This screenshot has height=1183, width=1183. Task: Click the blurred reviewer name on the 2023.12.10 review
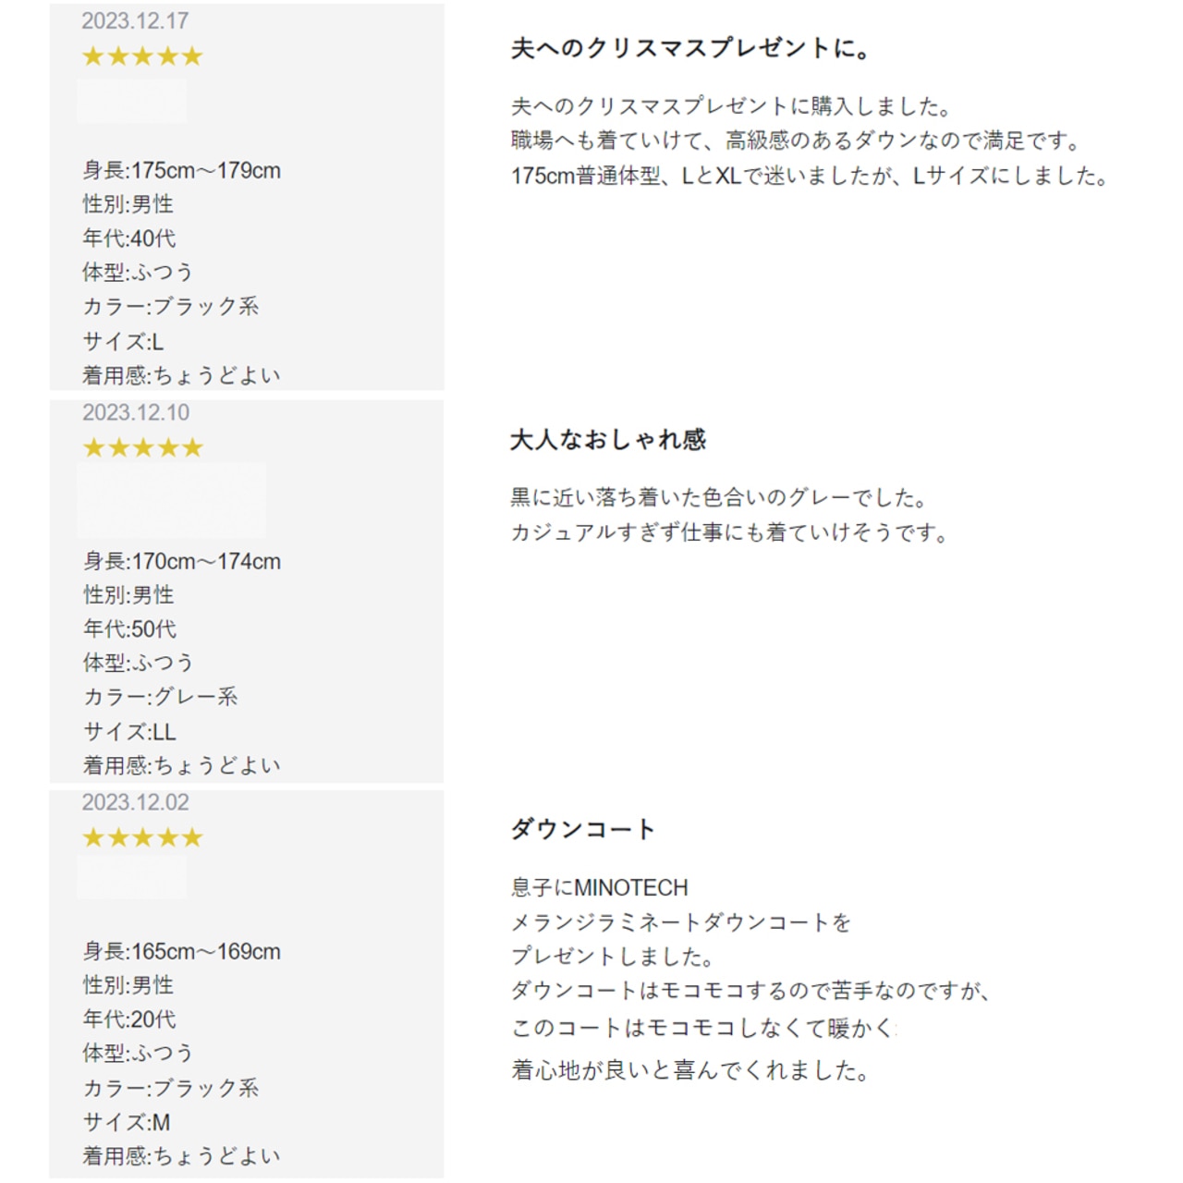pos(172,500)
